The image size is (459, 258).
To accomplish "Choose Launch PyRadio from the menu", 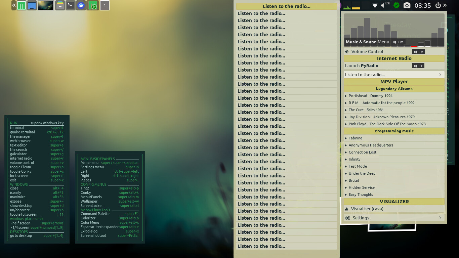I will [362, 66].
